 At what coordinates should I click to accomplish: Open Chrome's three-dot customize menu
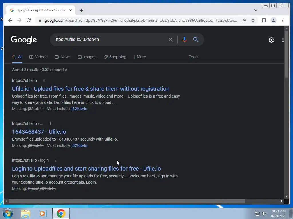tap(283, 20)
